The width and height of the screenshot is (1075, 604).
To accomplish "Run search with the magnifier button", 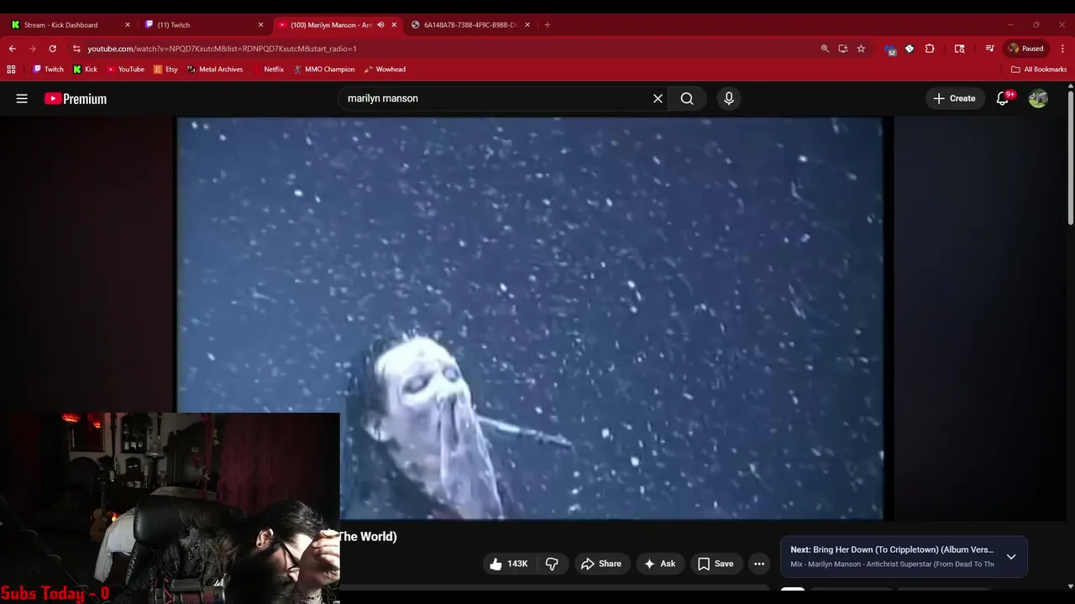I will [x=687, y=98].
